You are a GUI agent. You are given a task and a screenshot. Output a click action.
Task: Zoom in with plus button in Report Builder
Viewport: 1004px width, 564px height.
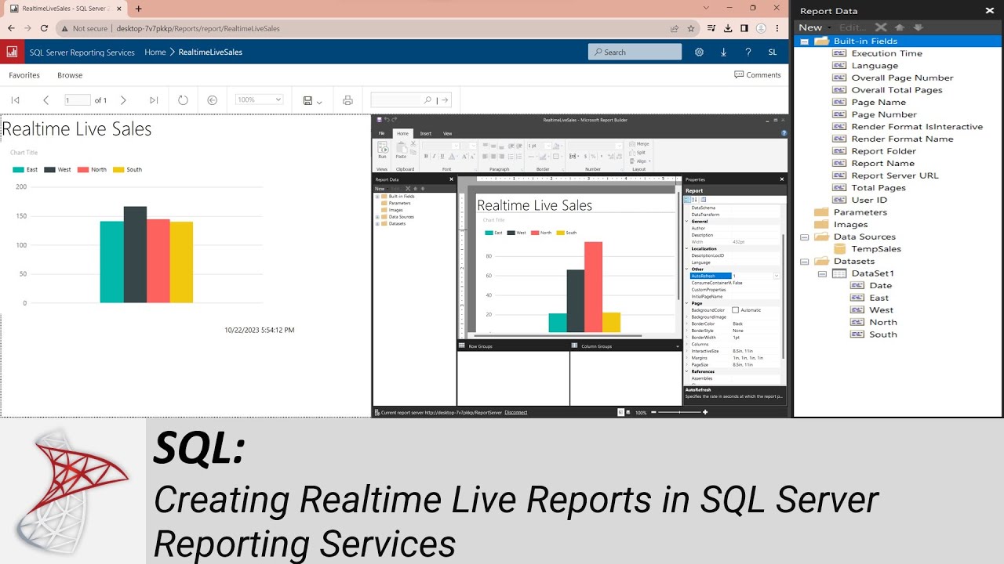click(x=705, y=412)
